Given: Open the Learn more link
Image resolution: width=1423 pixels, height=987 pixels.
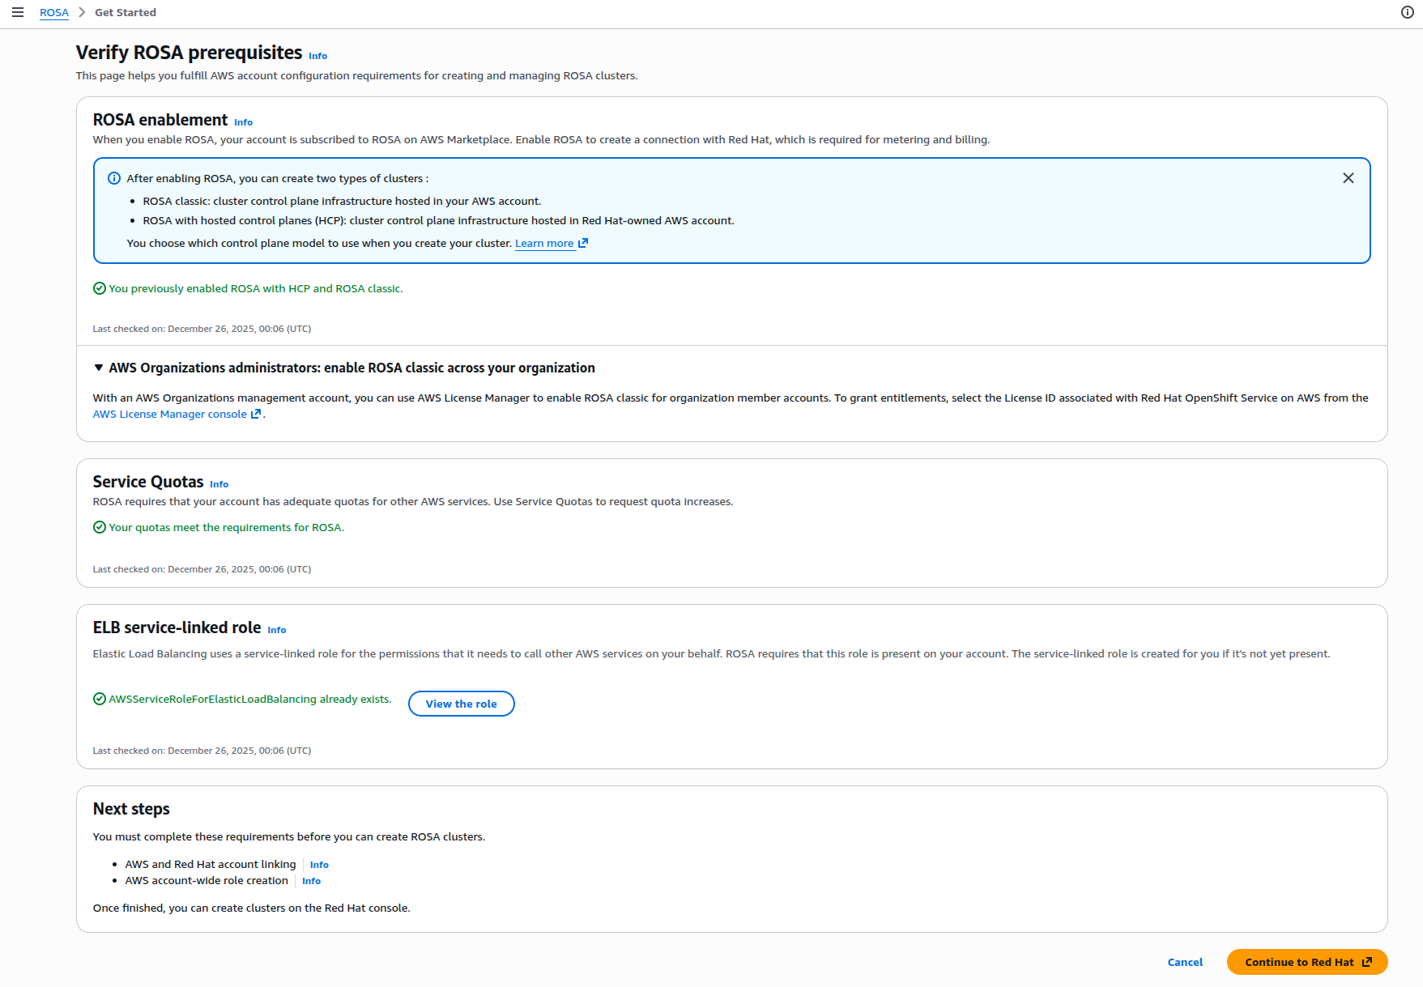Looking at the screenshot, I should point(543,242).
